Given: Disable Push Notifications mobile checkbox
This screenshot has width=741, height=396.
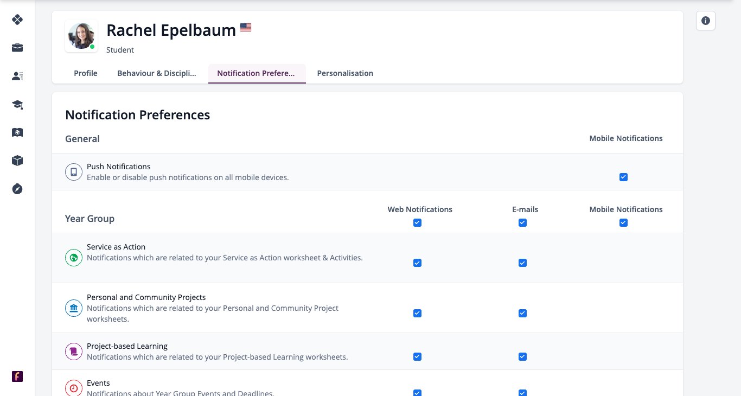Looking at the screenshot, I should click(x=623, y=177).
